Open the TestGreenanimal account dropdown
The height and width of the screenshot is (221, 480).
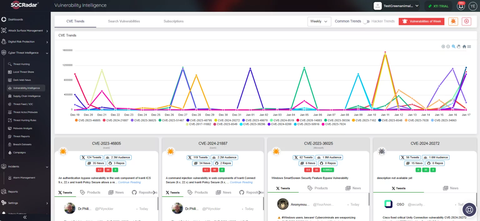click(397, 6)
